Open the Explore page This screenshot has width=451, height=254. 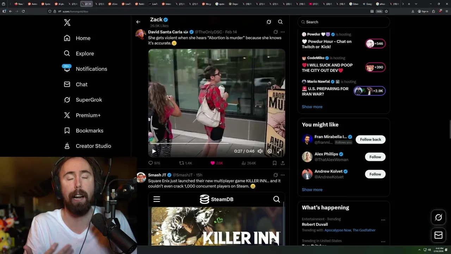coord(79,54)
